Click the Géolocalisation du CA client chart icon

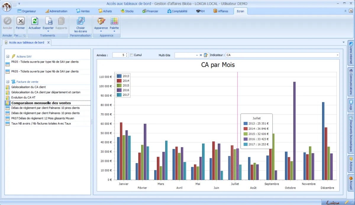[7, 87]
